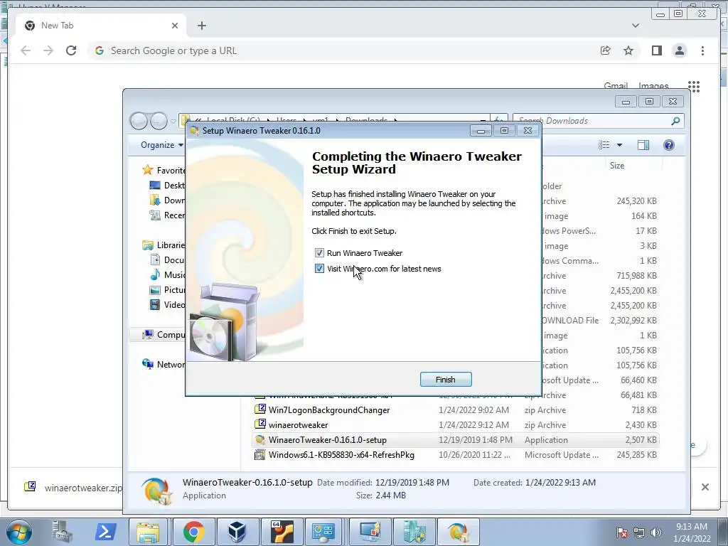Viewport: 728px width, 546px height.
Task: Click 245,320 KB size cell
Action: (636, 201)
